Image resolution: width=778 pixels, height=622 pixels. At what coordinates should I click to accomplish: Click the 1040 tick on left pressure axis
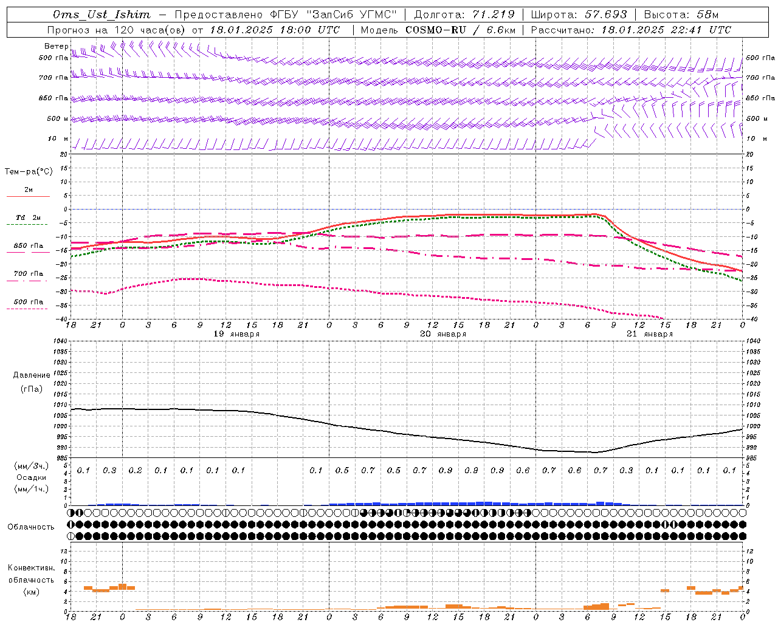pos(61,341)
